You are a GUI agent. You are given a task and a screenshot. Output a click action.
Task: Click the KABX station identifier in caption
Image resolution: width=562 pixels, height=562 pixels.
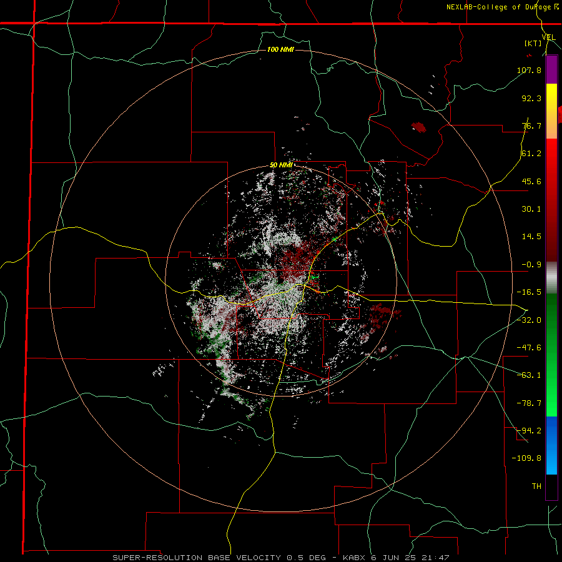tap(355, 558)
